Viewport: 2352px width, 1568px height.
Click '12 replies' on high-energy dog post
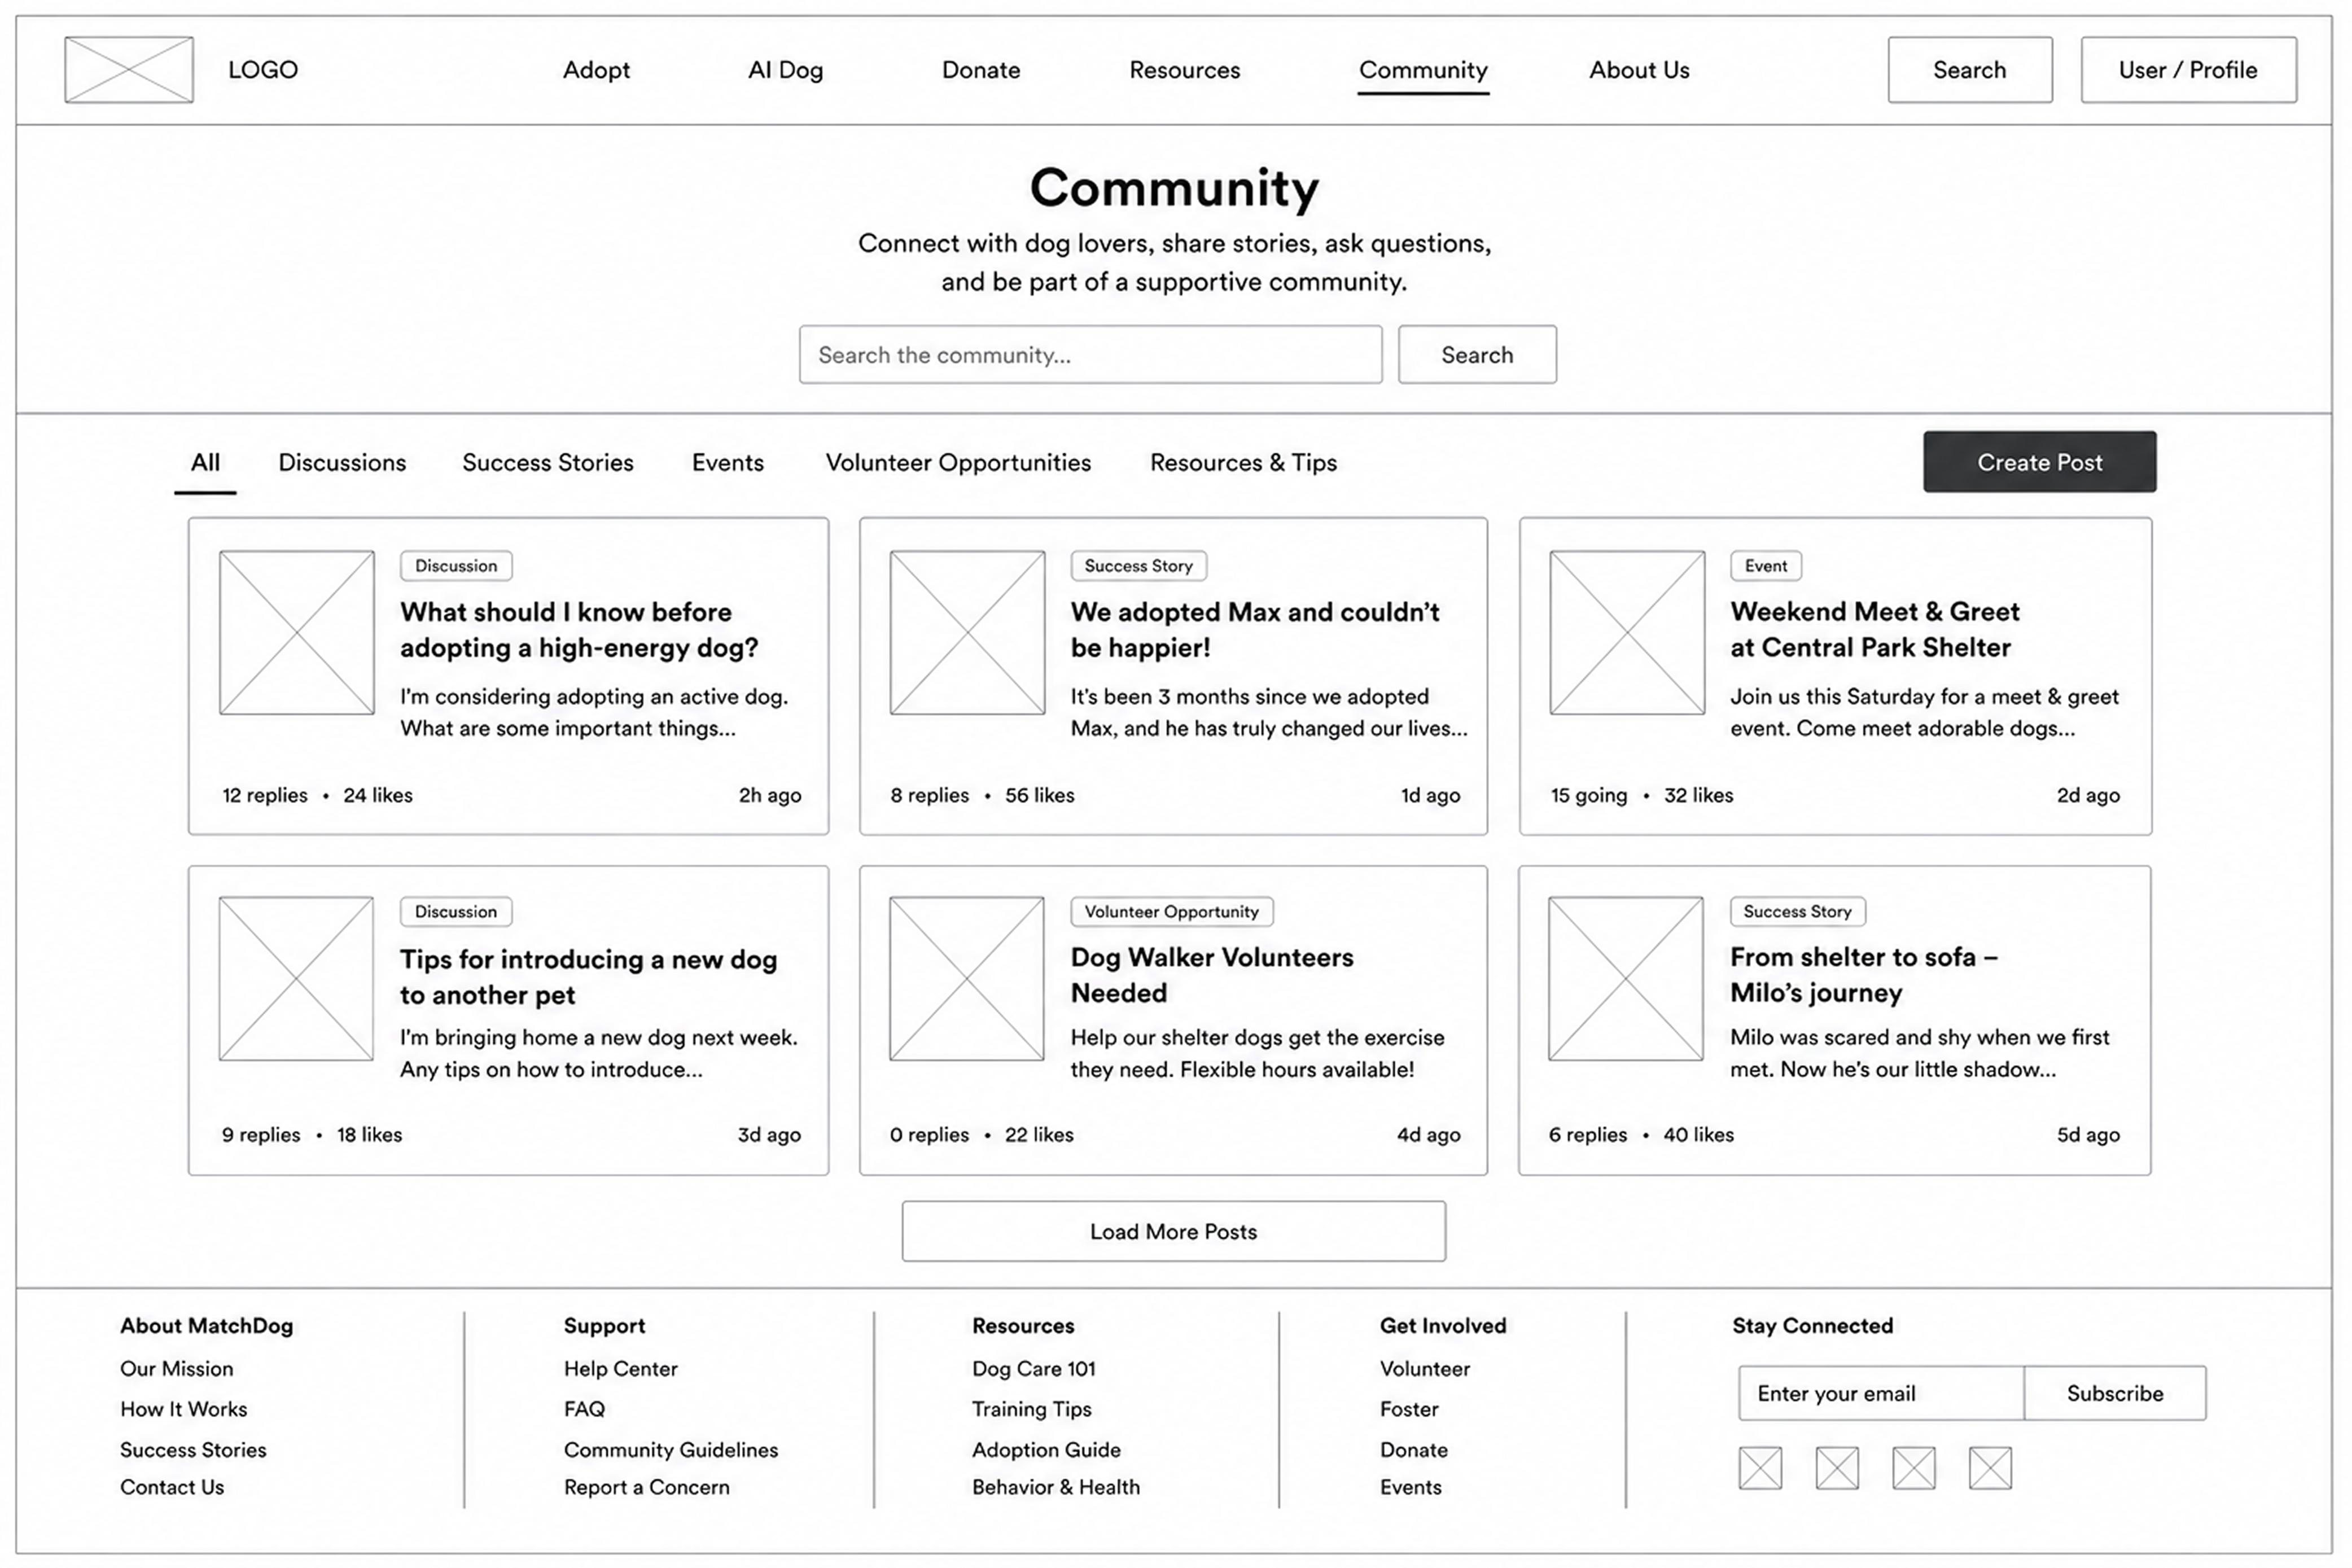[265, 796]
